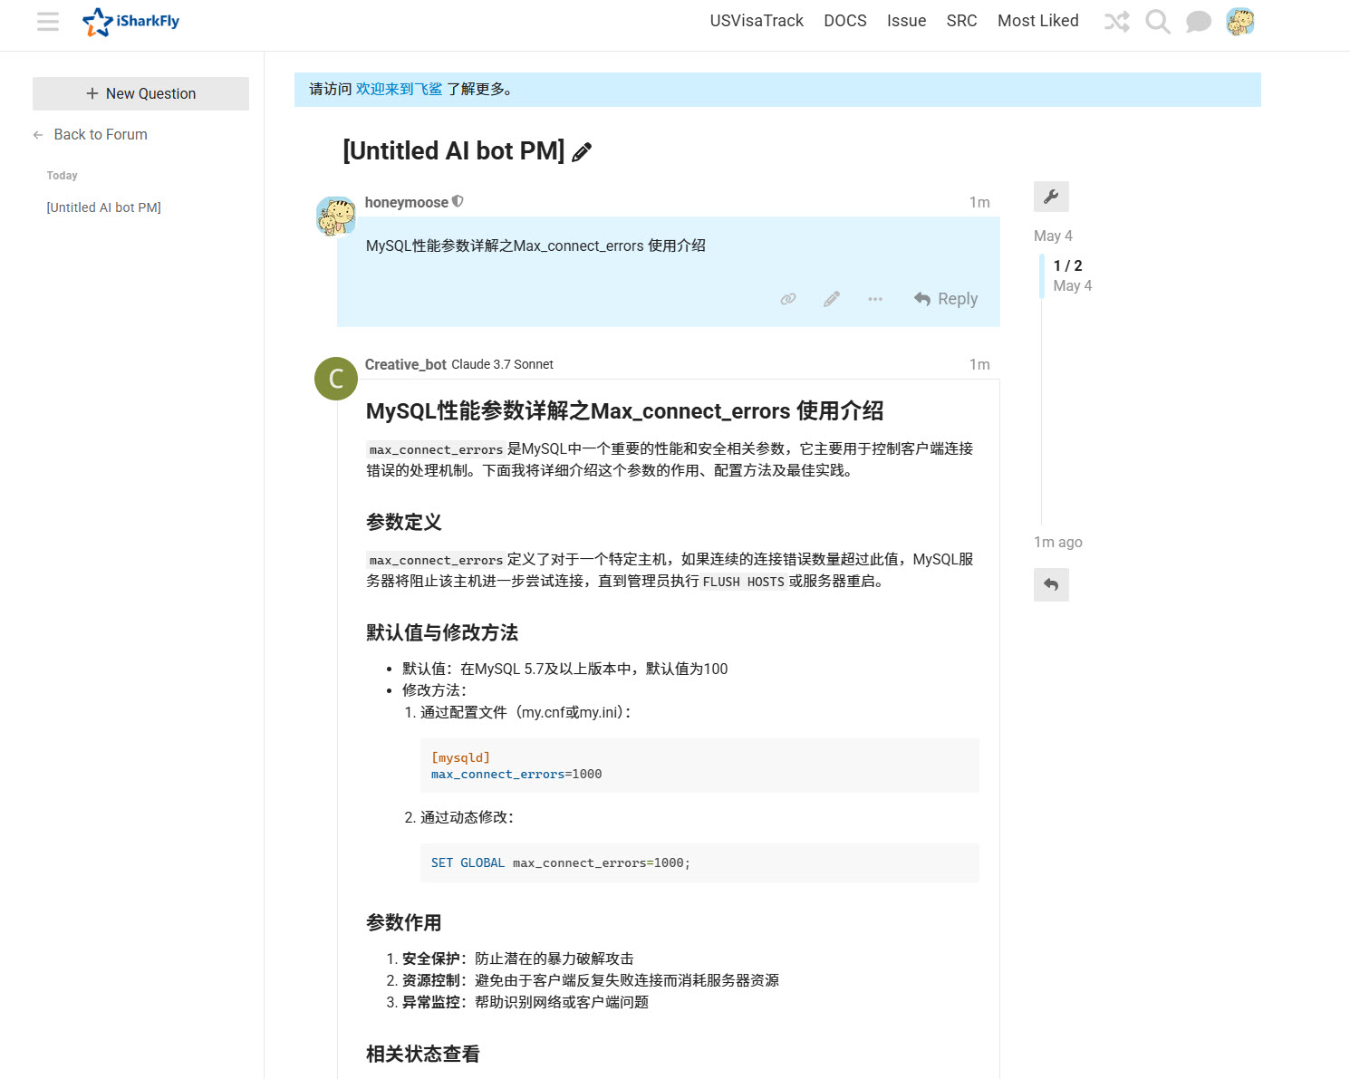This screenshot has width=1350, height=1079.
Task: Open the search panel
Action: [1157, 21]
